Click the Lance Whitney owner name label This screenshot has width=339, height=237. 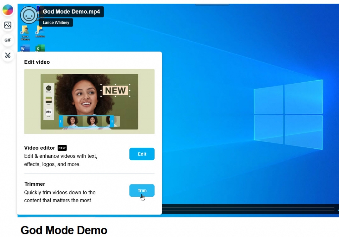[56, 22]
